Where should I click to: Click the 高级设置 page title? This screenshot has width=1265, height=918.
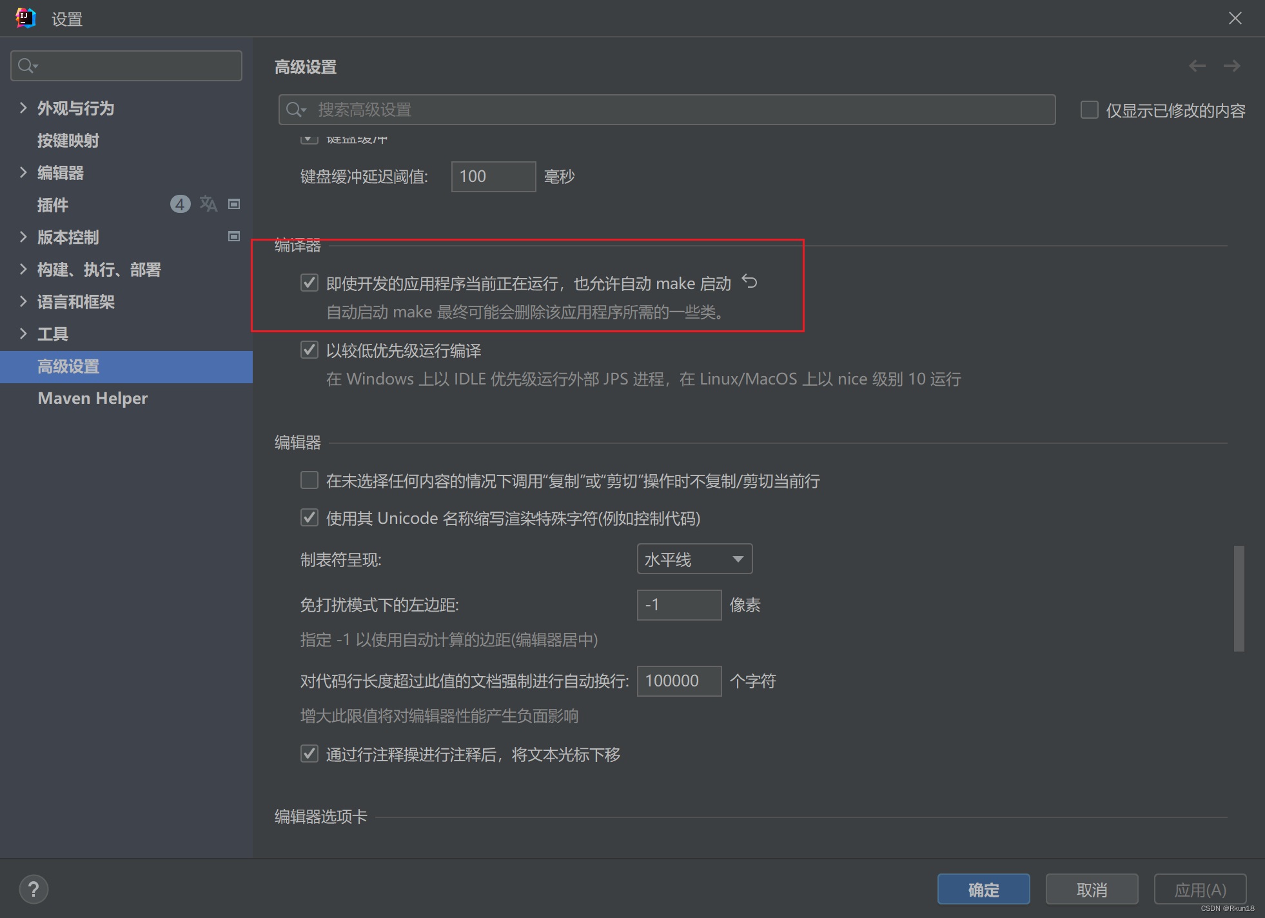[306, 67]
